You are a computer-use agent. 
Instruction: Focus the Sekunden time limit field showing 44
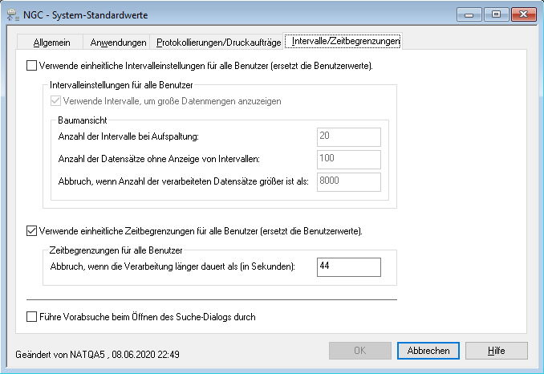click(349, 266)
